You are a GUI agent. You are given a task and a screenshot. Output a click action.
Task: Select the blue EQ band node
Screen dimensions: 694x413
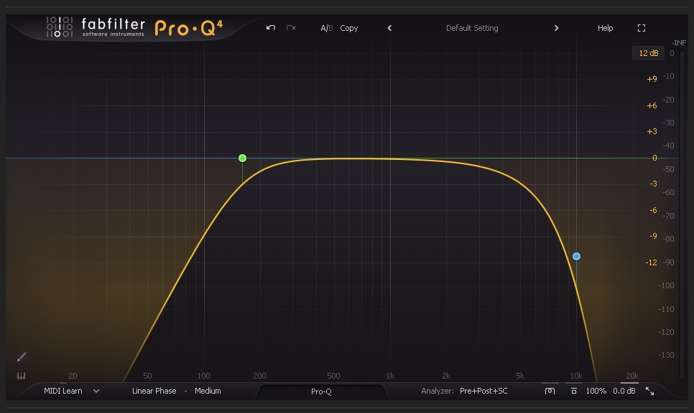click(576, 256)
